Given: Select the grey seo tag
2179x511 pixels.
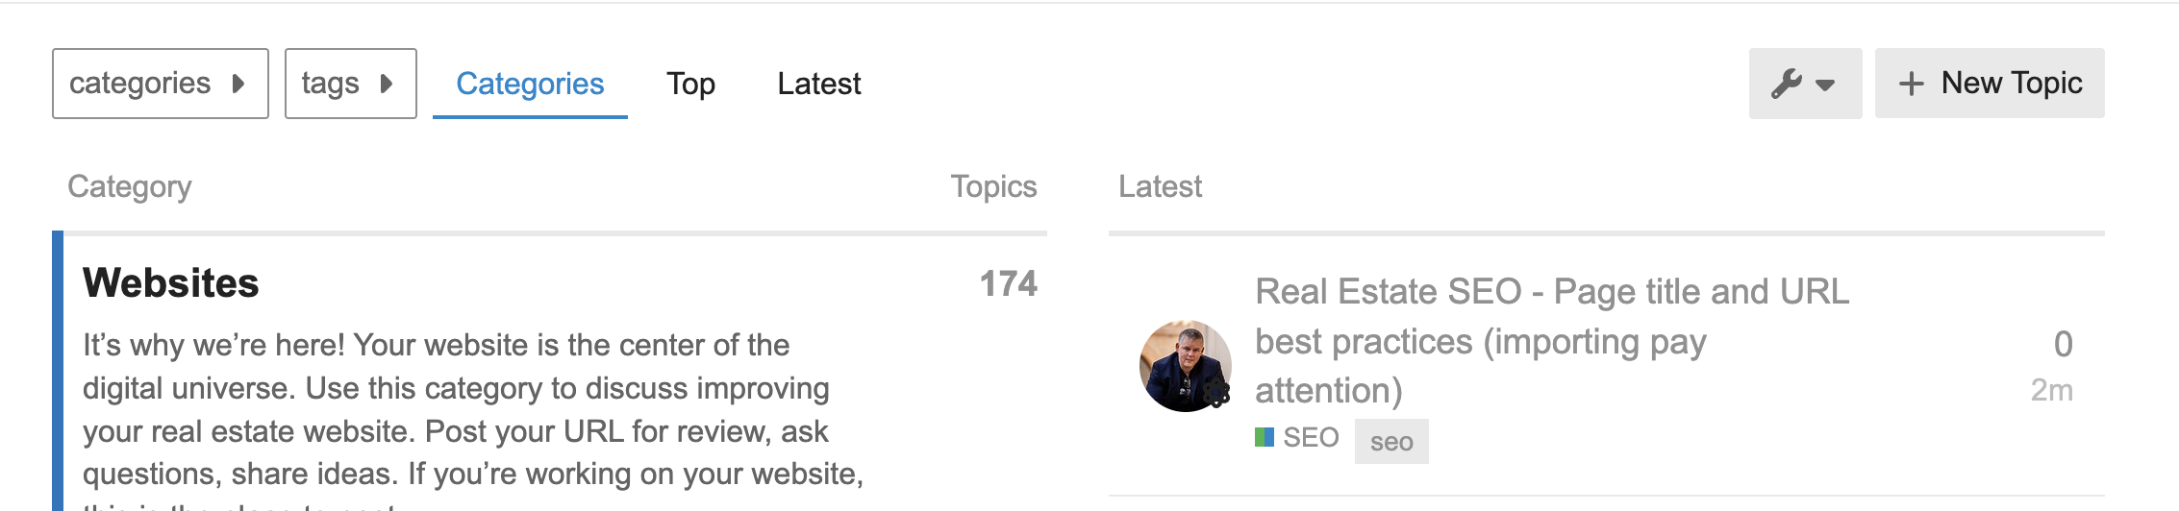Looking at the screenshot, I should 1391,442.
